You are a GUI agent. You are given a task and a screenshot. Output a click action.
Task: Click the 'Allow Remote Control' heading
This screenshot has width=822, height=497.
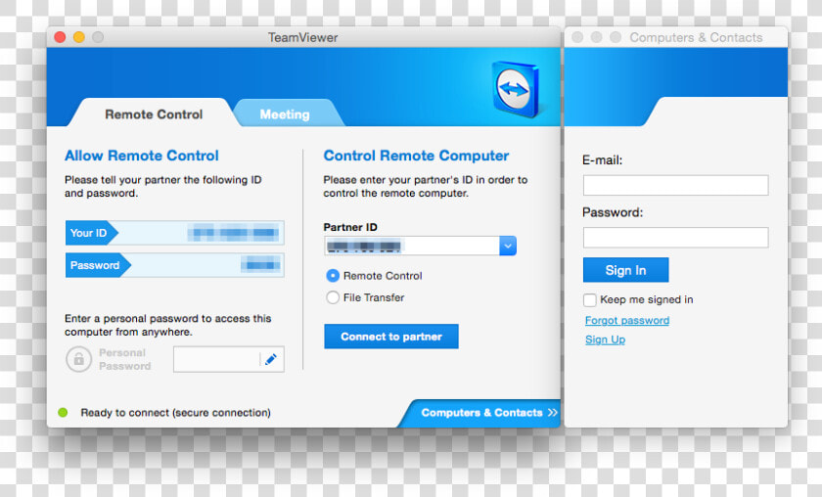click(142, 156)
